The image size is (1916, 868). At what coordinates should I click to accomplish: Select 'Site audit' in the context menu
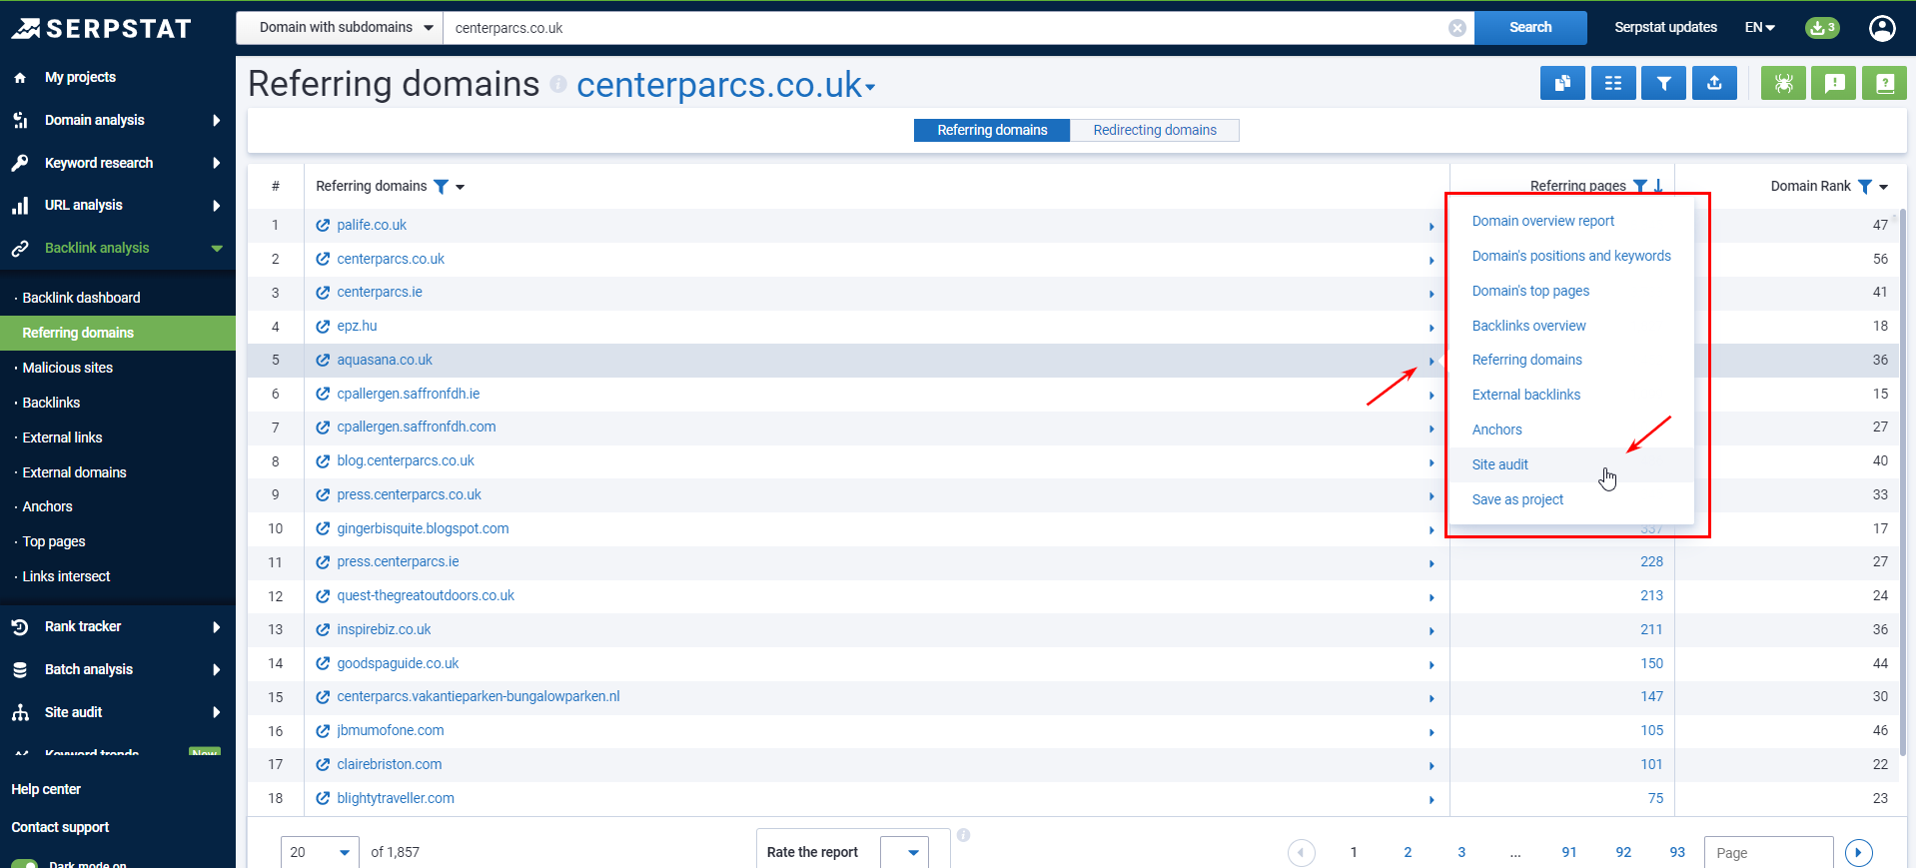[x=1499, y=464]
